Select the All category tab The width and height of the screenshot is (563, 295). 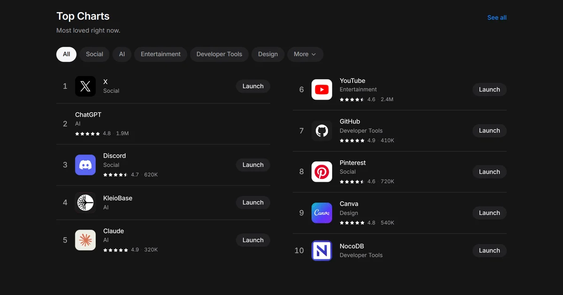click(67, 54)
